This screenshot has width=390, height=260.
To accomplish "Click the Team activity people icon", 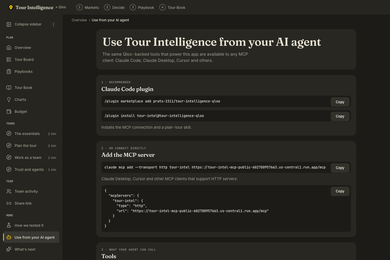I will 9,191.
